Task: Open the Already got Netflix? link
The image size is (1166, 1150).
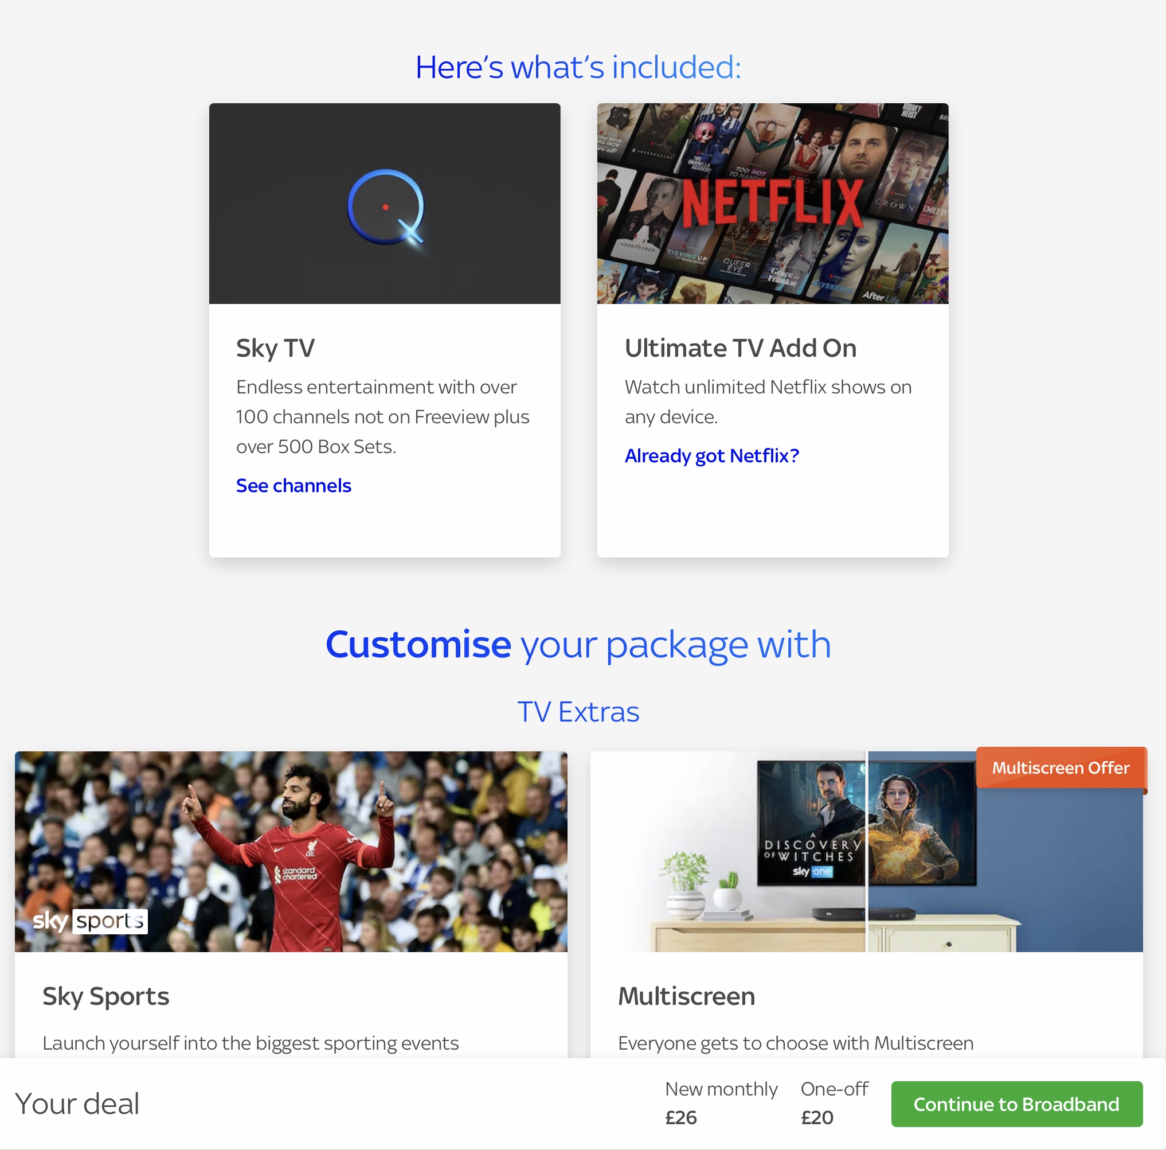Action: point(711,455)
